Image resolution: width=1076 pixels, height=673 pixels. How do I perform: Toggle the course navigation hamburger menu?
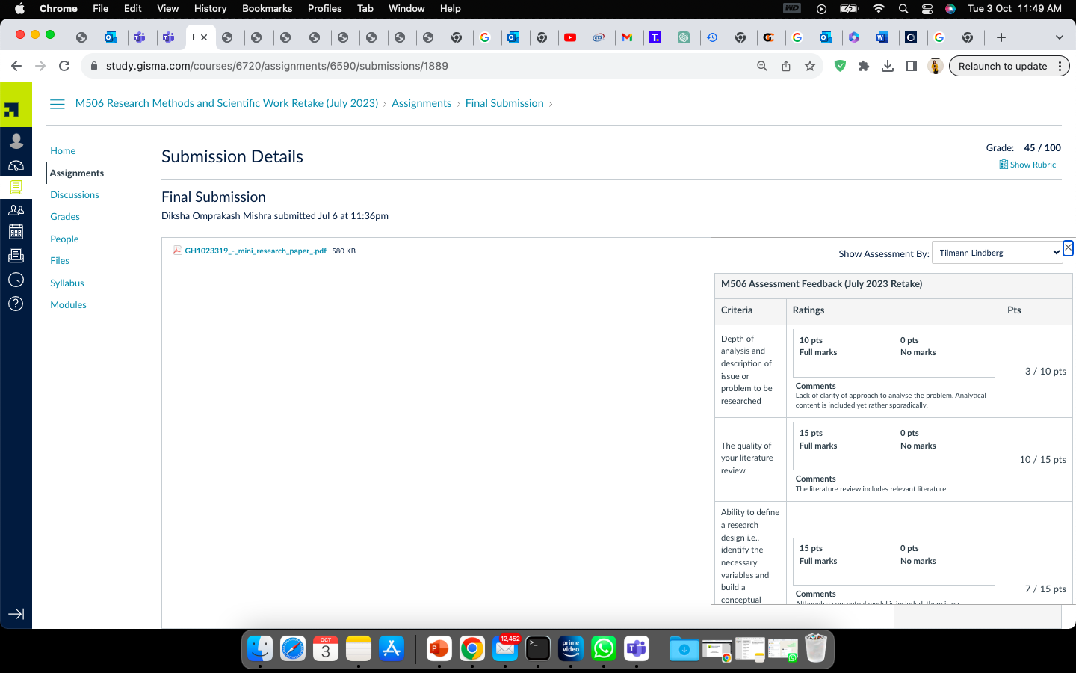coord(58,104)
